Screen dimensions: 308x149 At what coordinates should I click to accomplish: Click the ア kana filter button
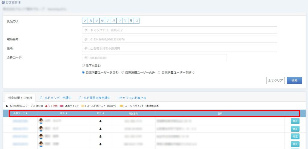(85, 21)
